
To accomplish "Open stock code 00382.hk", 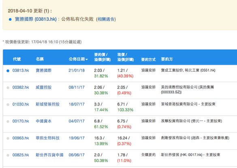I will (x=21, y=87).
